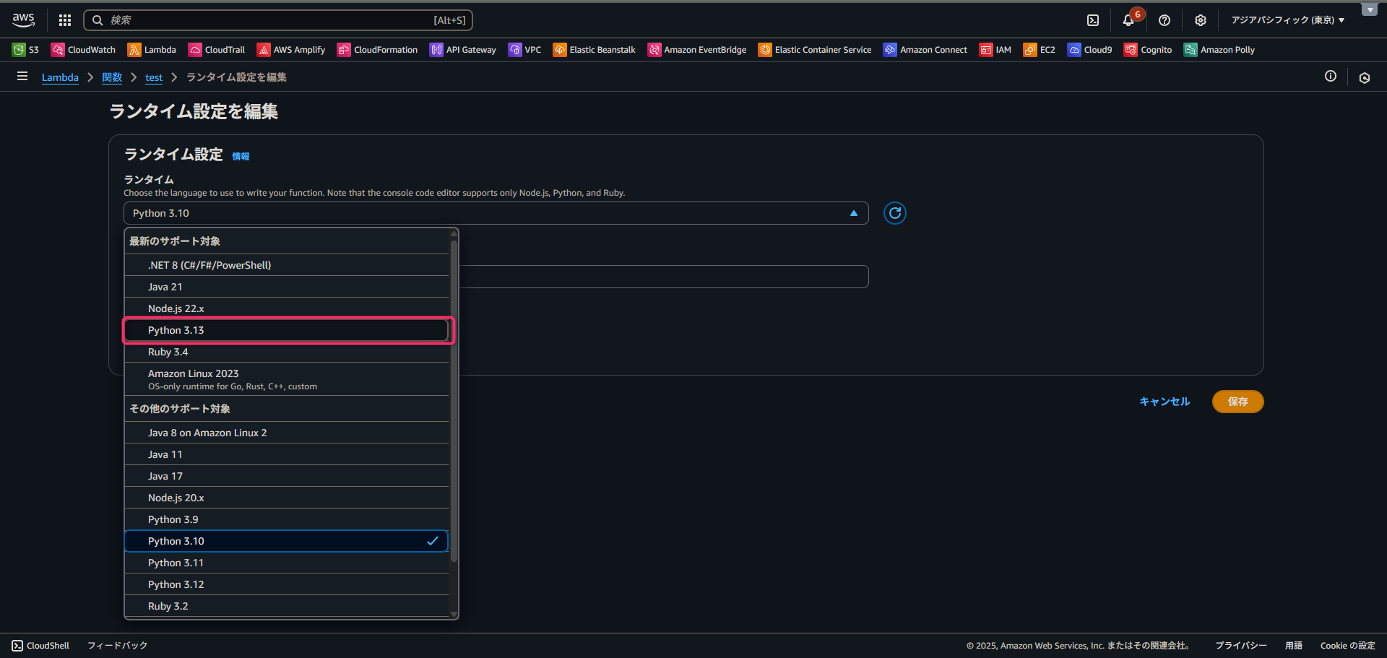Open the hamburger side navigation menu

click(22, 77)
